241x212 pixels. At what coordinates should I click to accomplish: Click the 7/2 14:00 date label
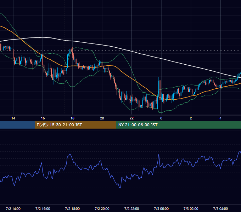point(13,208)
